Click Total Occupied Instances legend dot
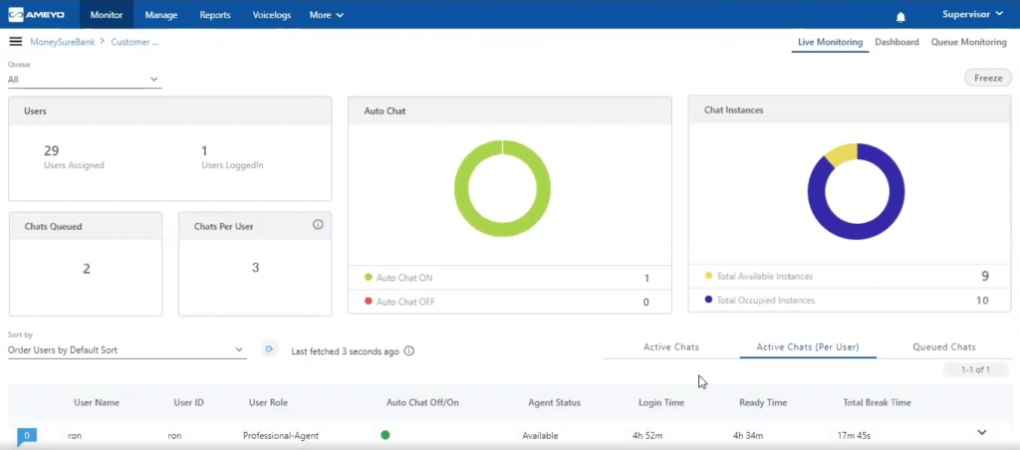1020x450 pixels. point(708,300)
